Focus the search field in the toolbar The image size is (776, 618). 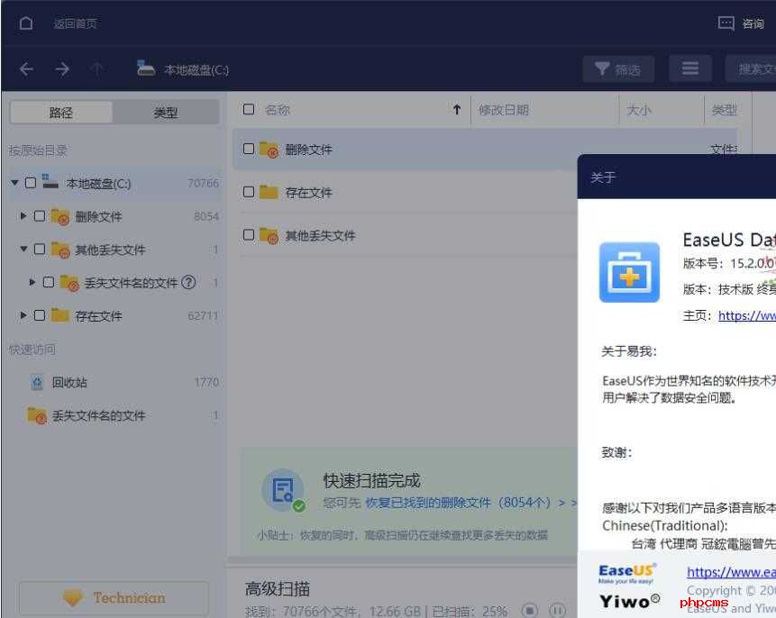[751, 69]
